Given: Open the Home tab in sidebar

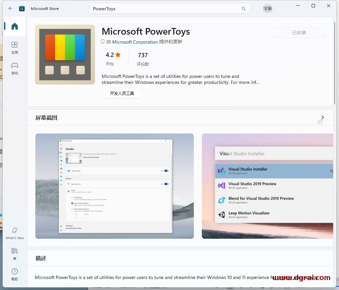Looking at the screenshot, I should tap(15, 26).
